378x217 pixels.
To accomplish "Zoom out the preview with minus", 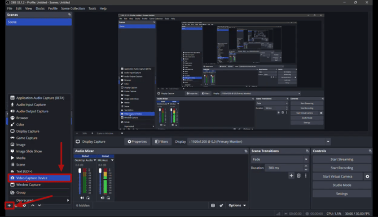I will [77, 133].
